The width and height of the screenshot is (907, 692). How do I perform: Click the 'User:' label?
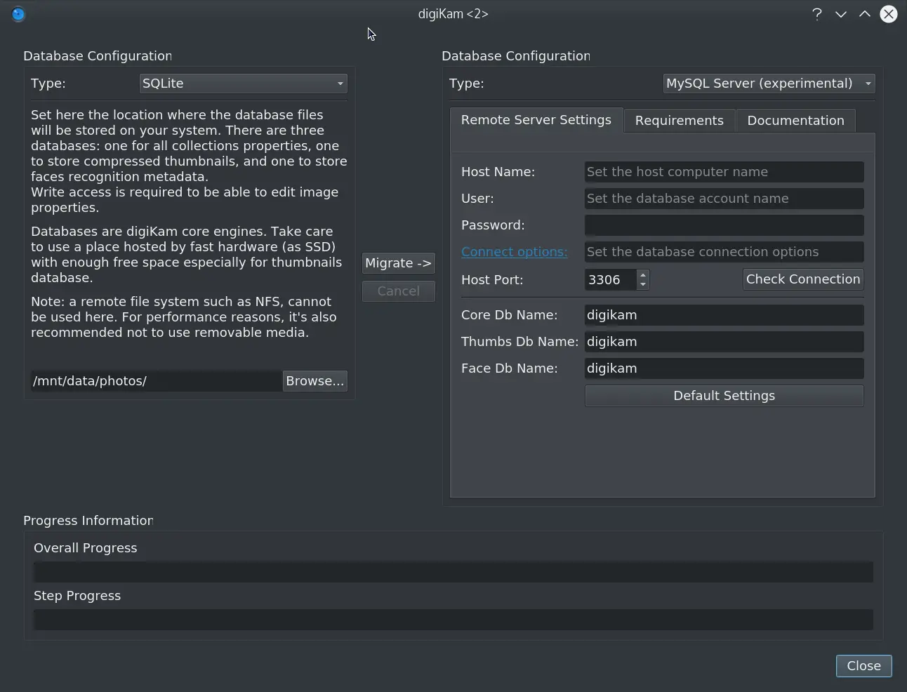(x=477, y=199)
